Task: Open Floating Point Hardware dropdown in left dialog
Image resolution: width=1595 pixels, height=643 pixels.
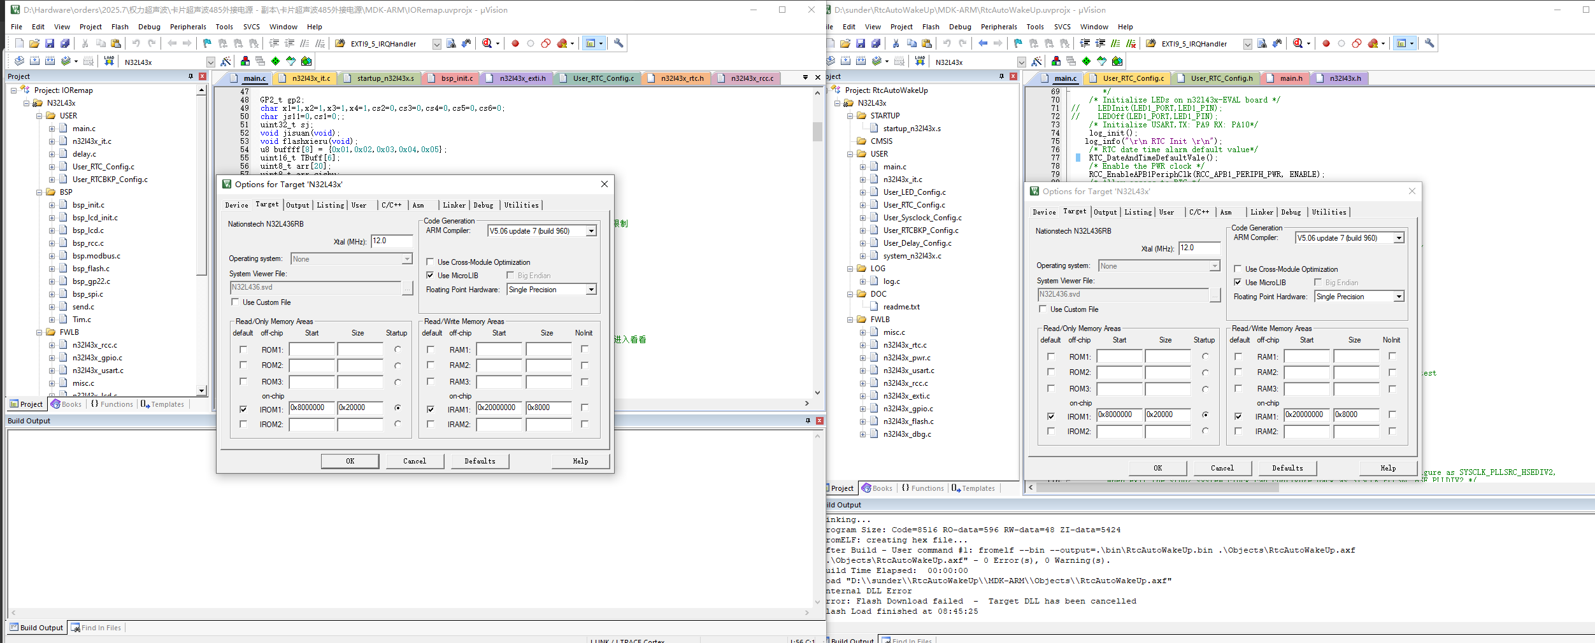Action: click(591, 289)
